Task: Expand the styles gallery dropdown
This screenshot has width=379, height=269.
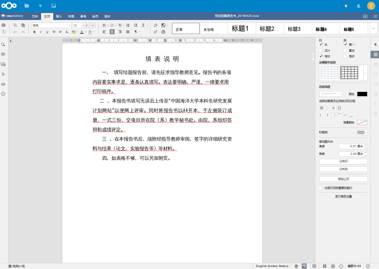Action: [x=374, y=28]
